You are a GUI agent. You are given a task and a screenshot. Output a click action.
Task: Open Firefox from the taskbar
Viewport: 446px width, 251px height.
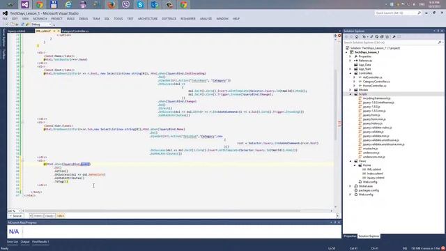(x=111, y=4)
